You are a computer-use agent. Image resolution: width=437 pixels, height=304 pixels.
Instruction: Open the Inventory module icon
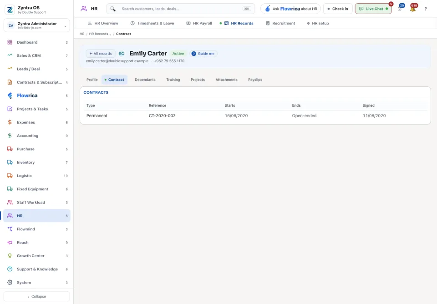point(10,162)
